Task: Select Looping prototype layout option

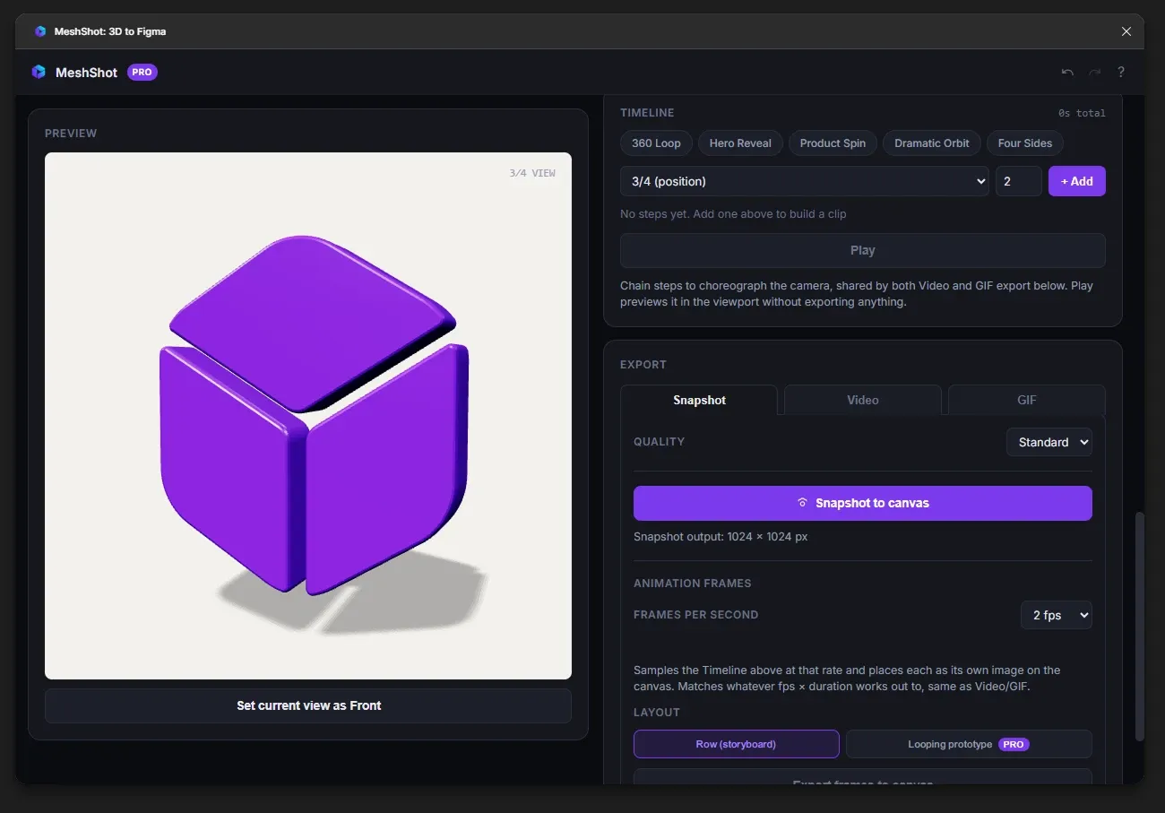Action: pyautogui.click(x=969, y=744)
